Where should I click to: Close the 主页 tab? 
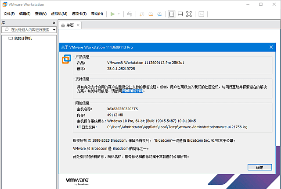[78, 25]
